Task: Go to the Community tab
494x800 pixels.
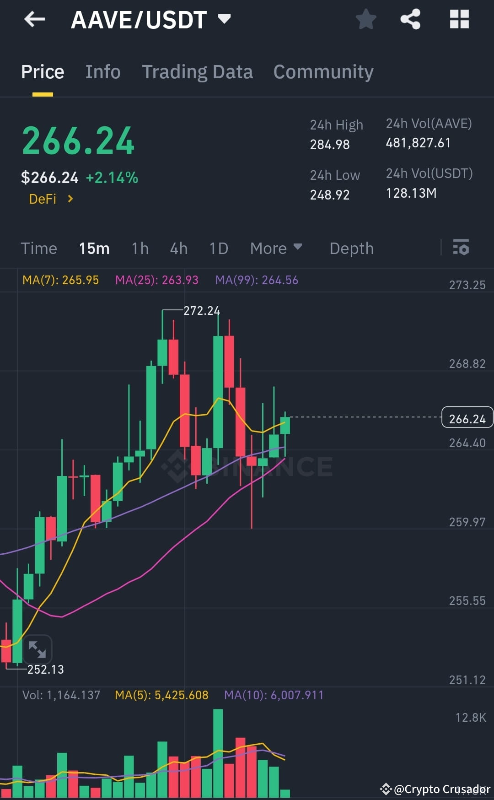Action: (x=323, y=72)
